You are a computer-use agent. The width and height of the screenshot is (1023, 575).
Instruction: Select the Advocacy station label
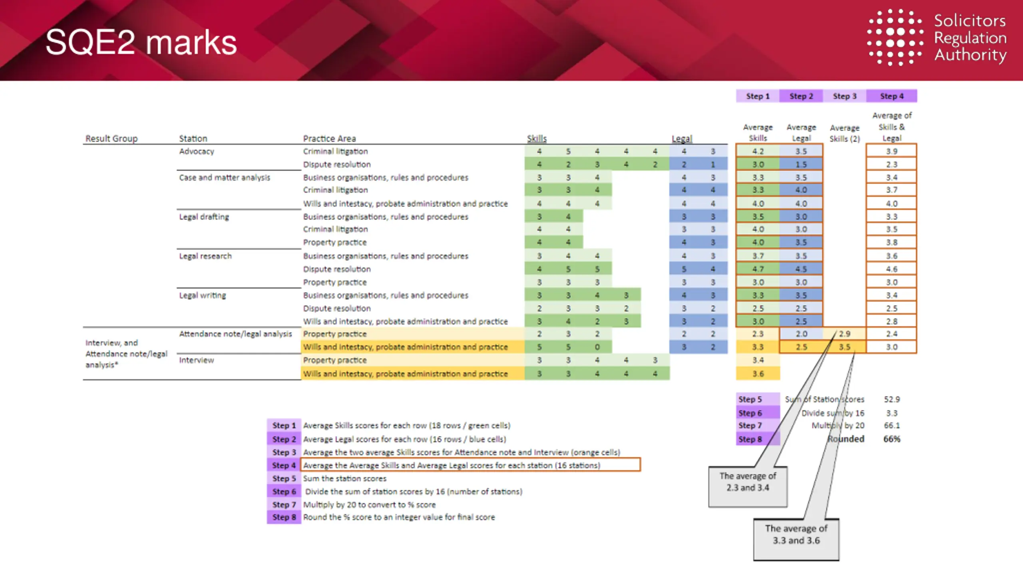pos(197,151)
